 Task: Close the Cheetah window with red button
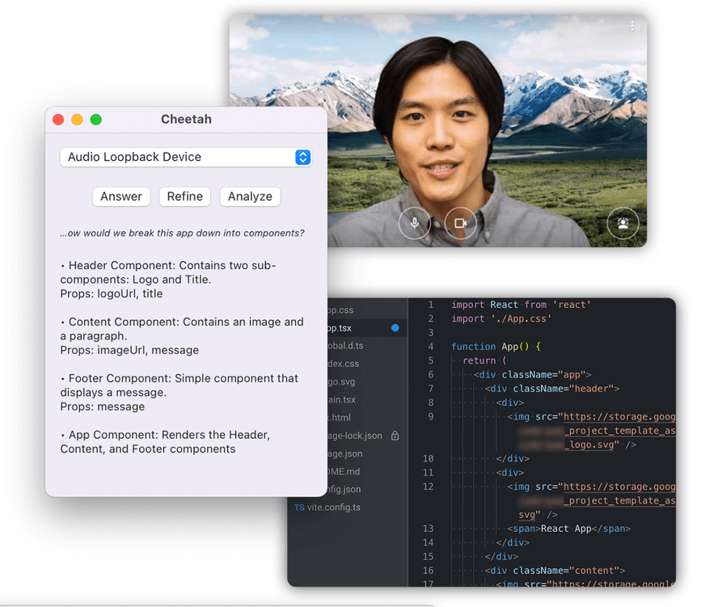click(58, 120)
